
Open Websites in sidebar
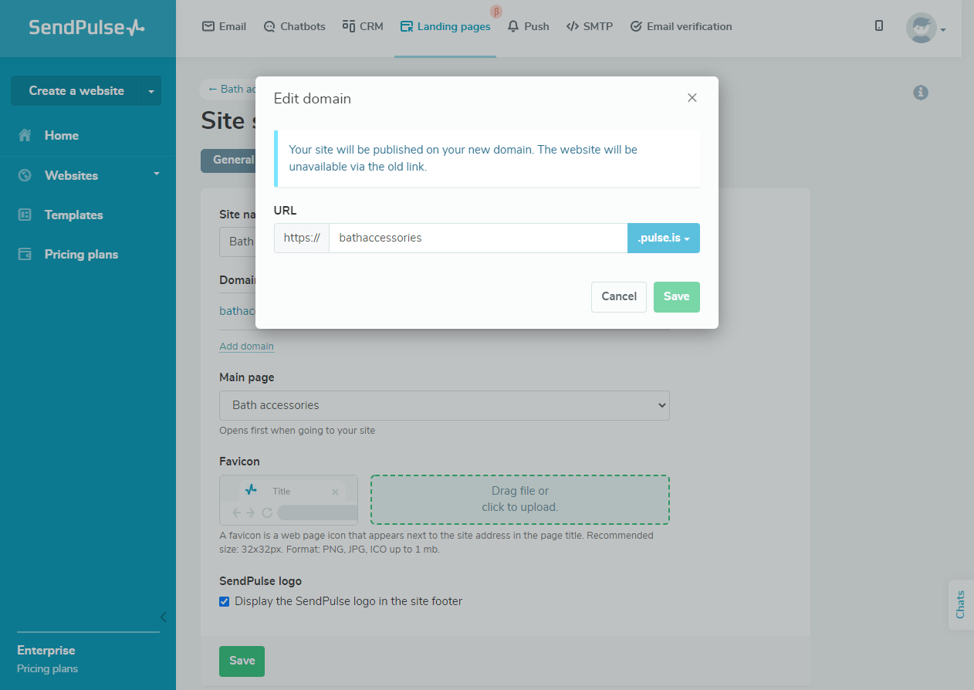pos(71,175)
